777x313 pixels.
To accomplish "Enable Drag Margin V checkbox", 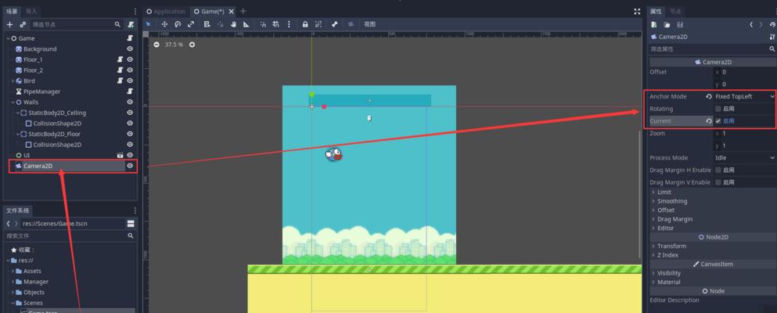I will (x=718, y=182).
